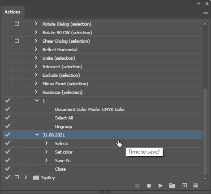Viewport: 211px width, 194px height.
Task: Toggle dialog box for Shear Dialog
Action: click(x=17, y=41)
